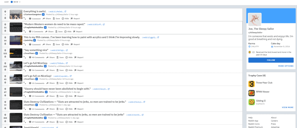Follow u/ASleepySailor with the FOLLOW button
Image resolution: width=297 pixels, height=128 pixels.
click(271, 60)
